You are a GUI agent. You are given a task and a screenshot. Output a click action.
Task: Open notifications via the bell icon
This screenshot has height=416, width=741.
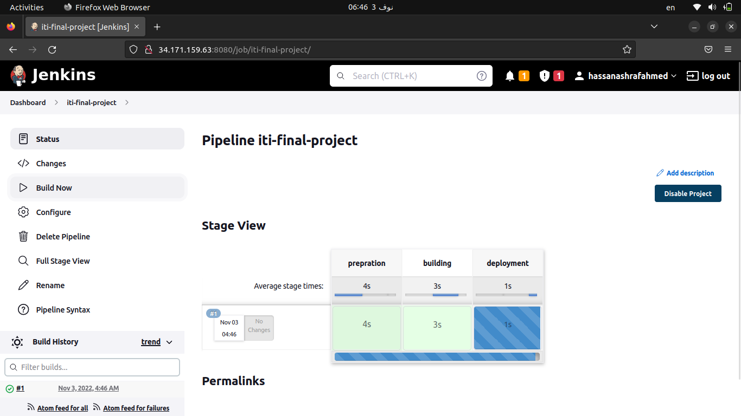point(509,76)
